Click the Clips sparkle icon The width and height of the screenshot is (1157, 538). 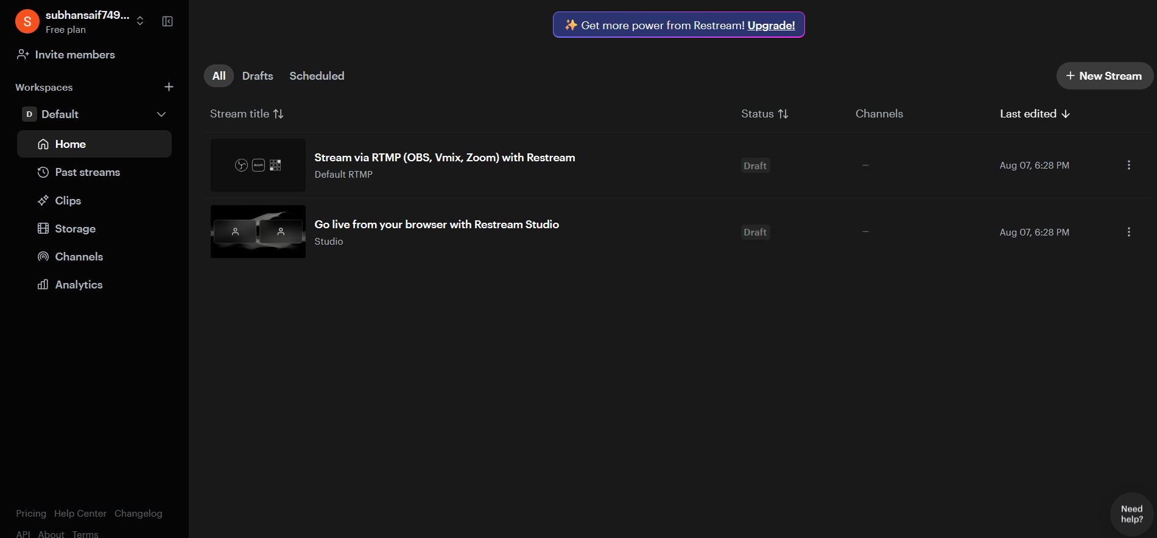43,201
